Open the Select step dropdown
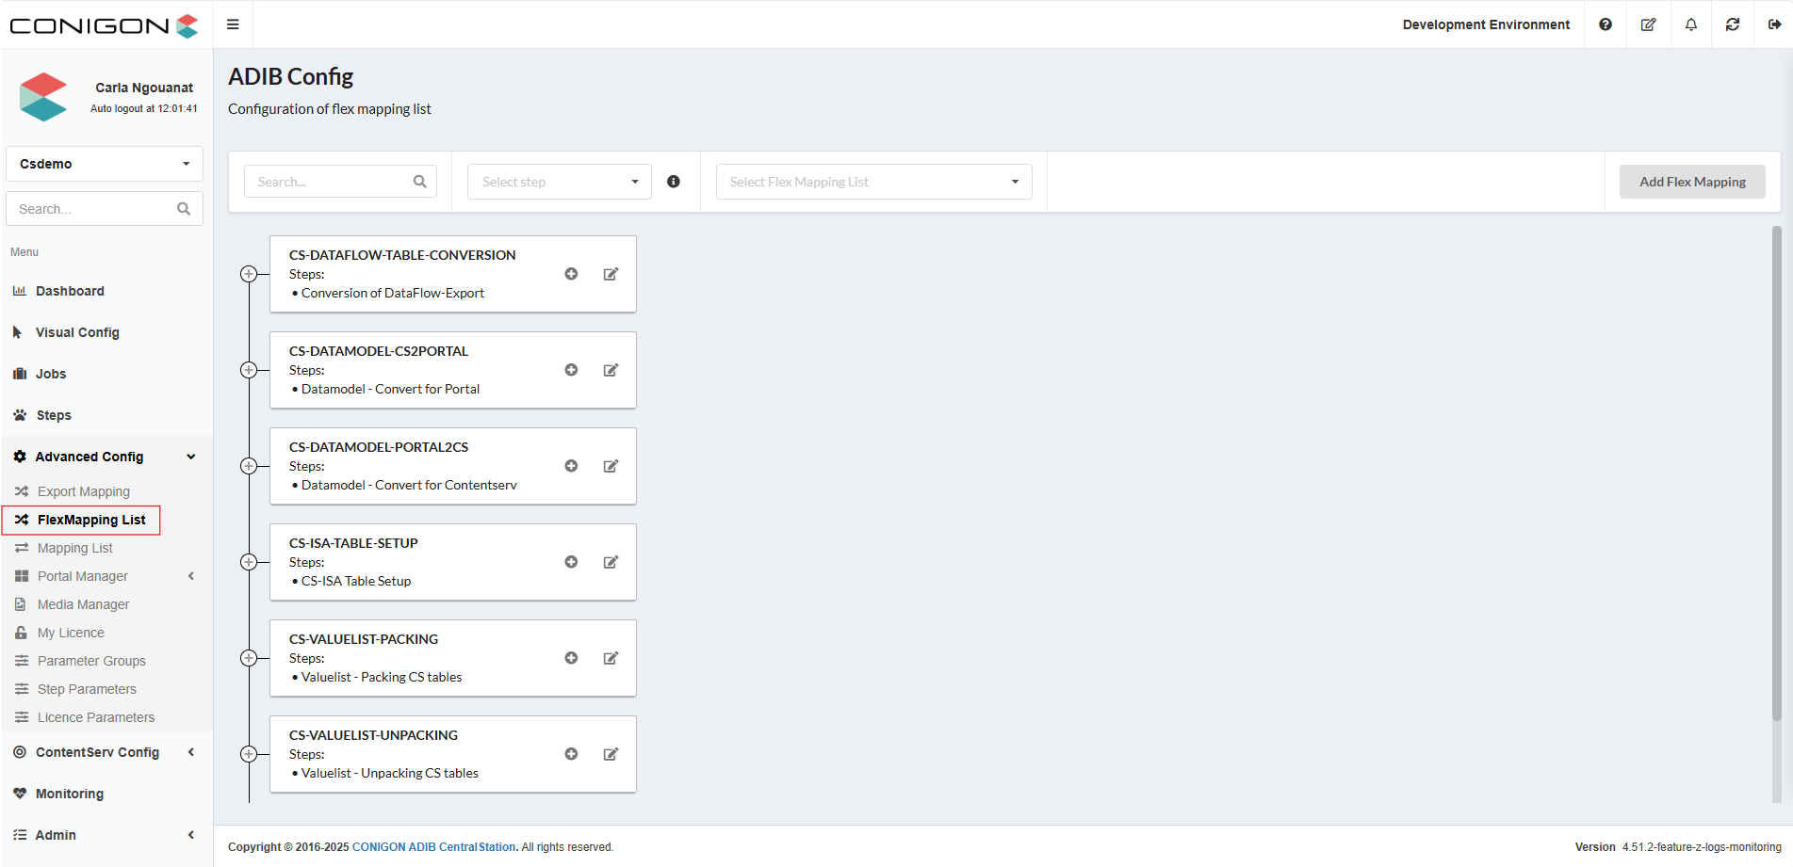The width and height of the screenshot is (1793, 867). coord(560,182)
